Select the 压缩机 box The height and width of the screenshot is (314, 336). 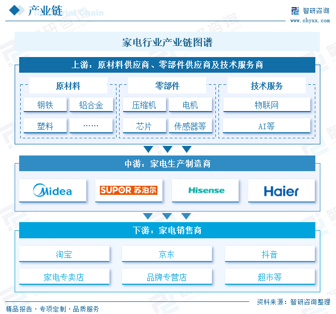[144, 104]
